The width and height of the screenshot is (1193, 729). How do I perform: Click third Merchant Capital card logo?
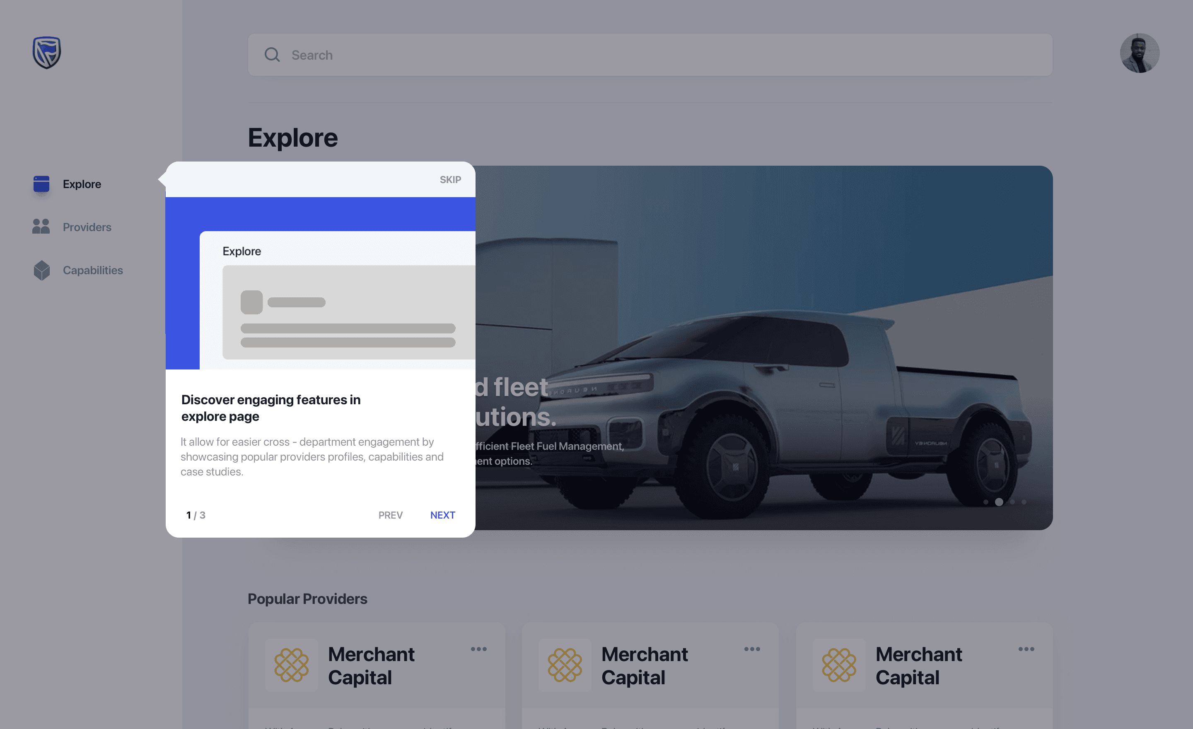pos(838,665)
